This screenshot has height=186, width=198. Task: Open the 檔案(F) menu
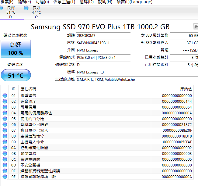[7, 2]
